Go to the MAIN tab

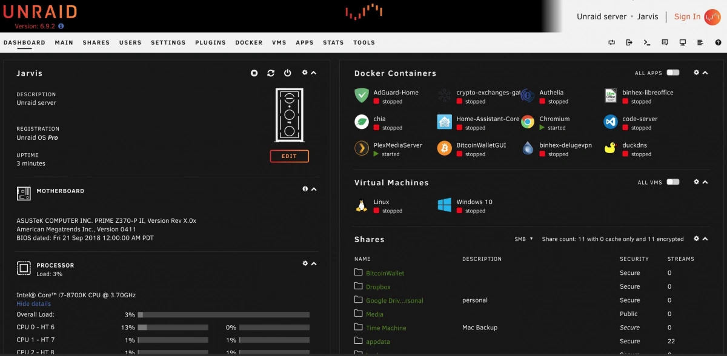point(64,43)
